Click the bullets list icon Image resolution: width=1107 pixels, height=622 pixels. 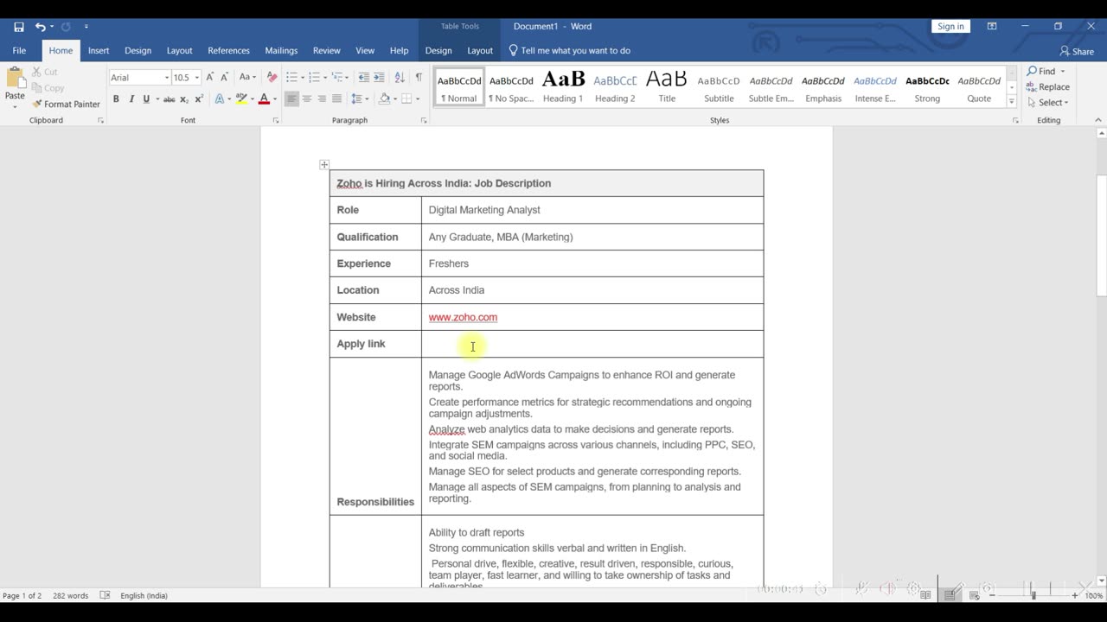coord(291,77)
